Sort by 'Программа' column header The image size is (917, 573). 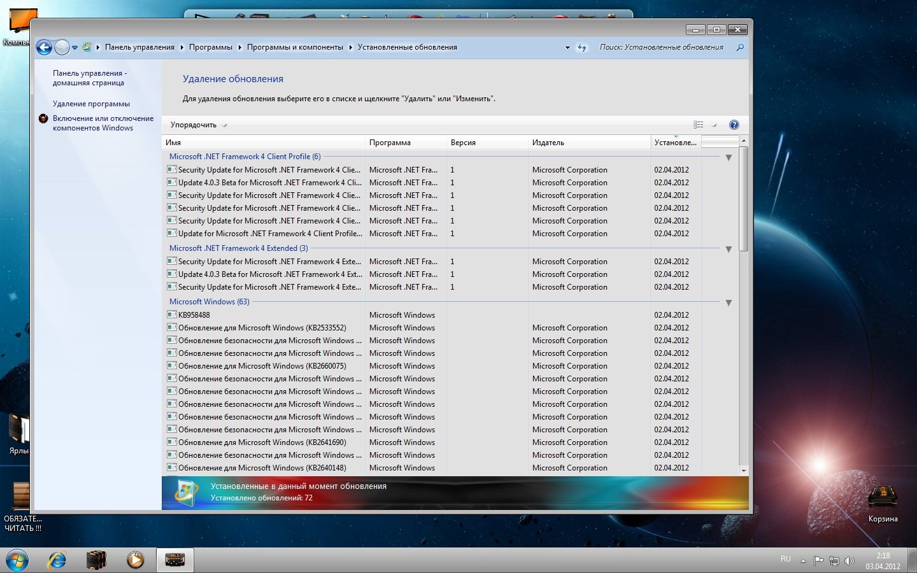coord(406,143)
